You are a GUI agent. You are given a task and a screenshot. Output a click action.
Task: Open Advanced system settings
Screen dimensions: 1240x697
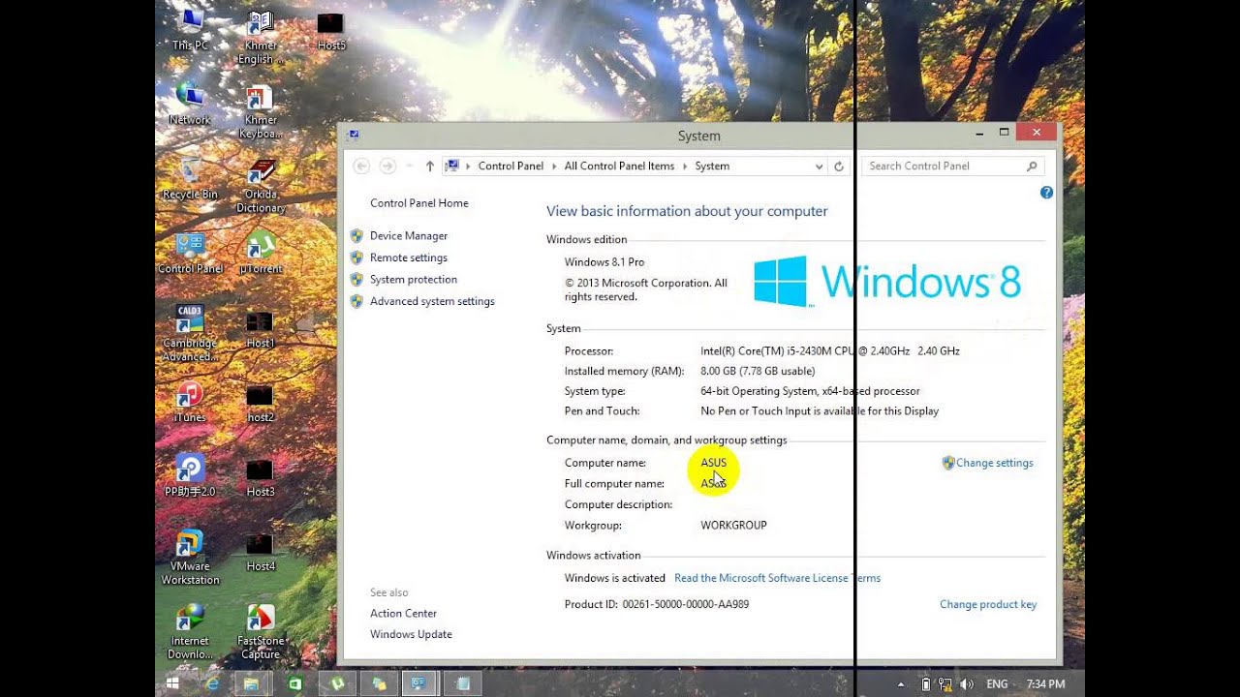(x=432, y=301)
